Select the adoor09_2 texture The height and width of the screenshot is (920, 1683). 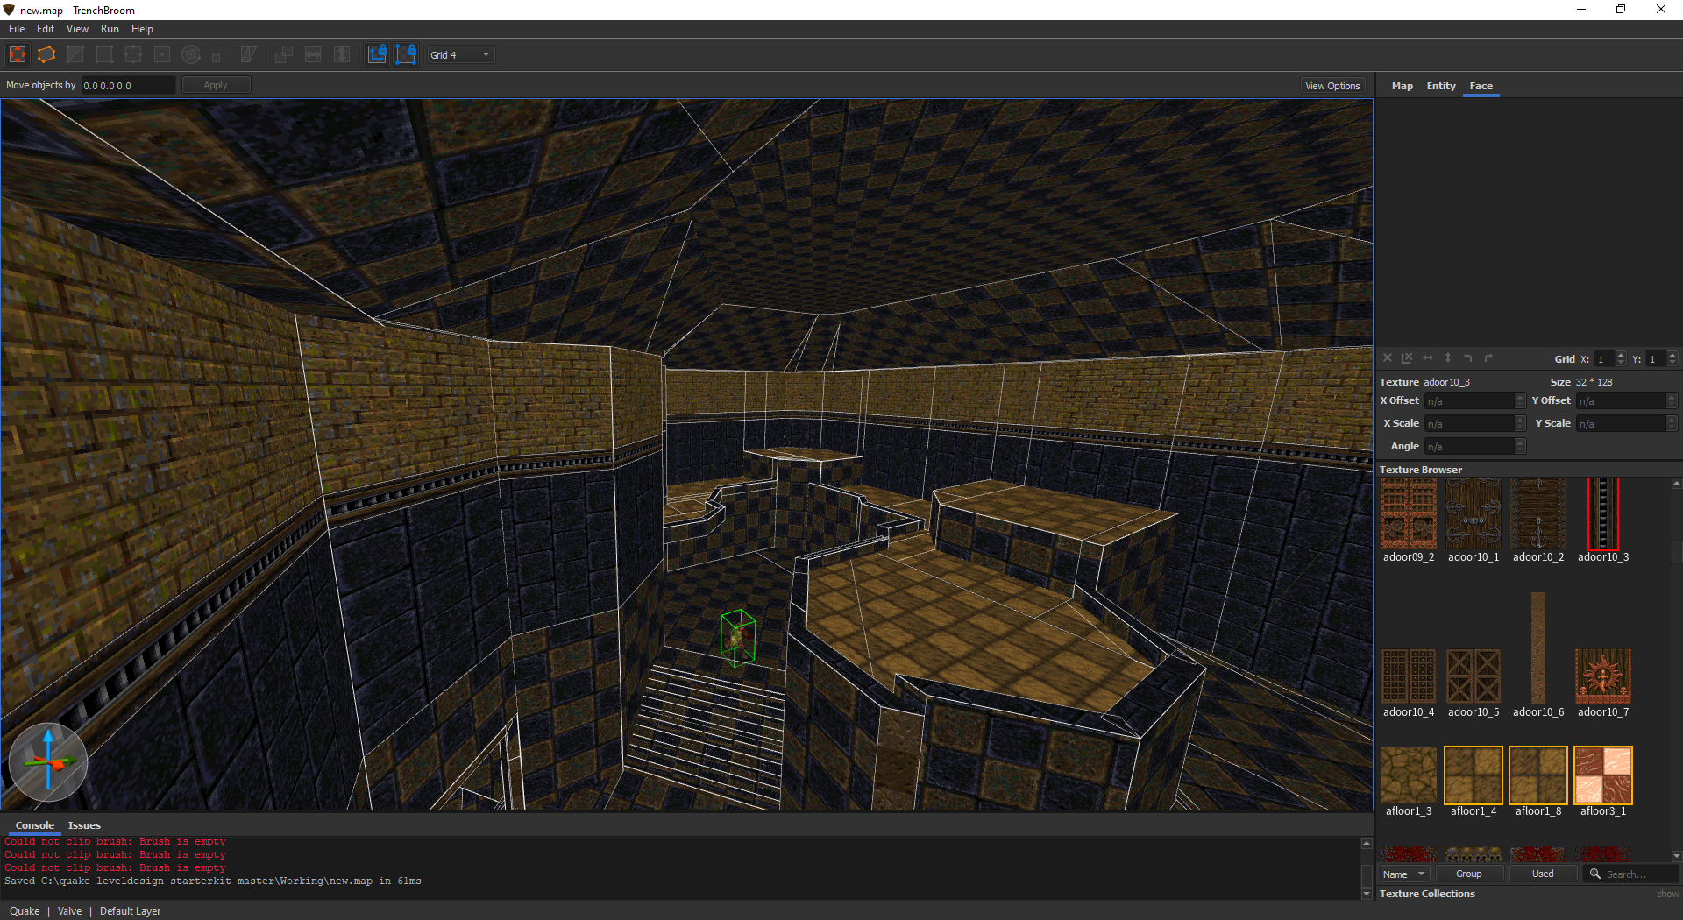(1409, 514)
